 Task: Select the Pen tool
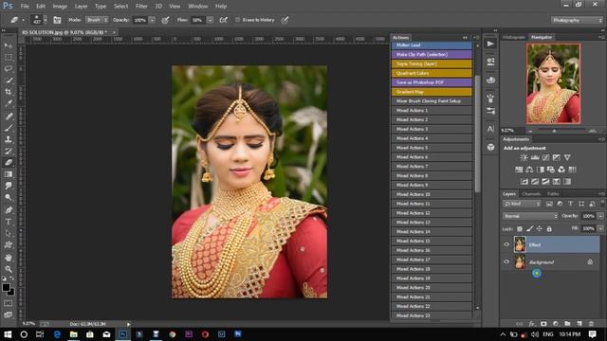(x=9, y=210)
